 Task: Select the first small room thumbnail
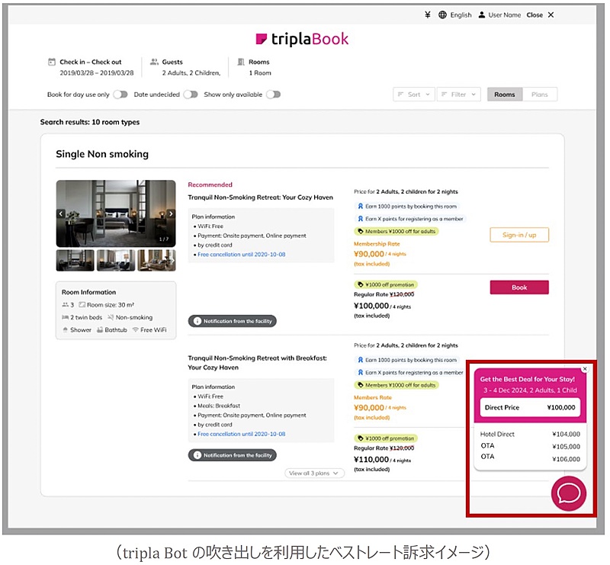pos(75,260)
